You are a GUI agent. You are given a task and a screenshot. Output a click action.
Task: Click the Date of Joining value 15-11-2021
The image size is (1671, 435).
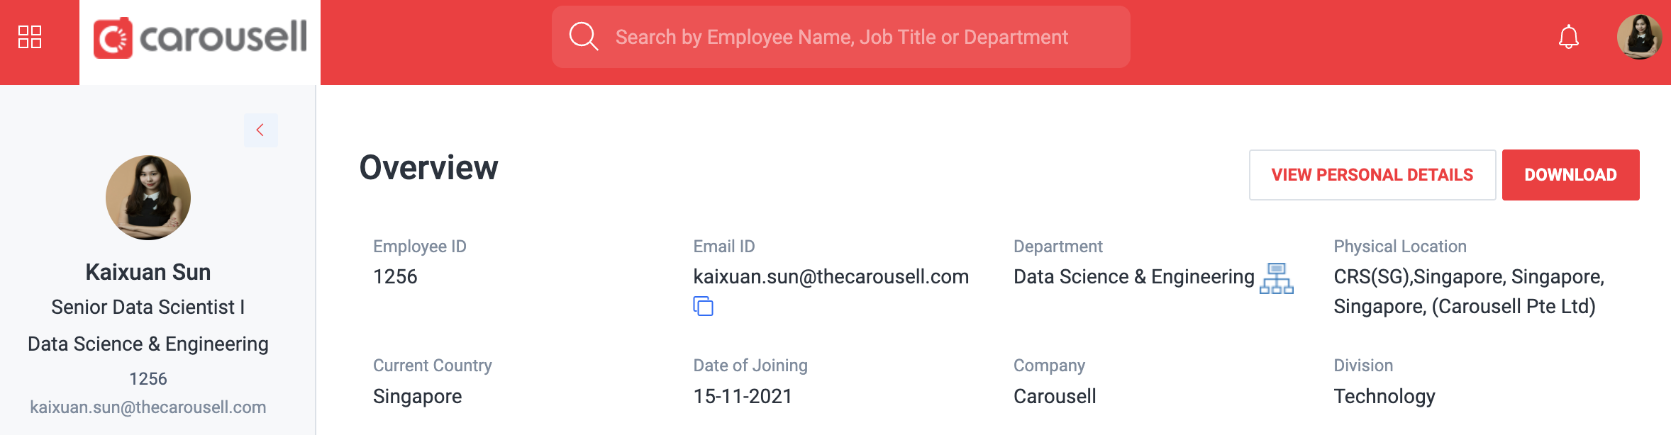pos(743,396)
